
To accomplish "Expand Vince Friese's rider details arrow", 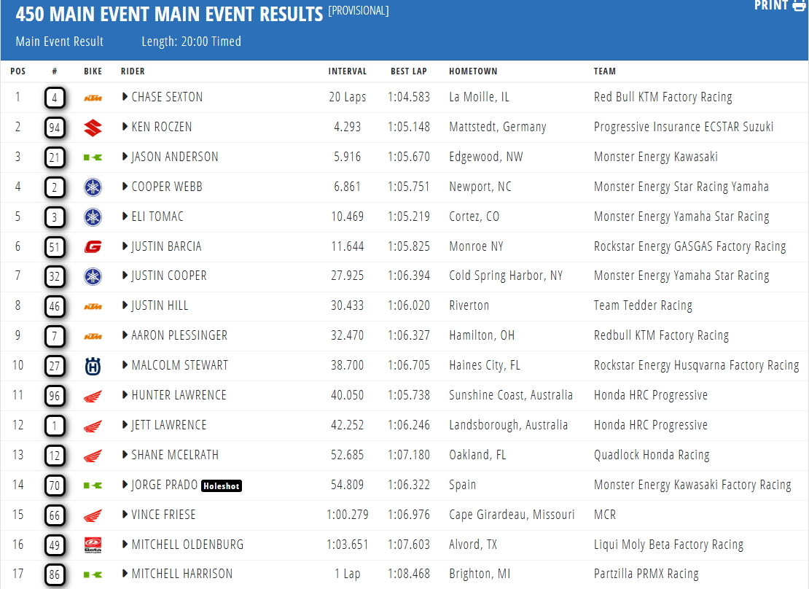I will (125, 515).
